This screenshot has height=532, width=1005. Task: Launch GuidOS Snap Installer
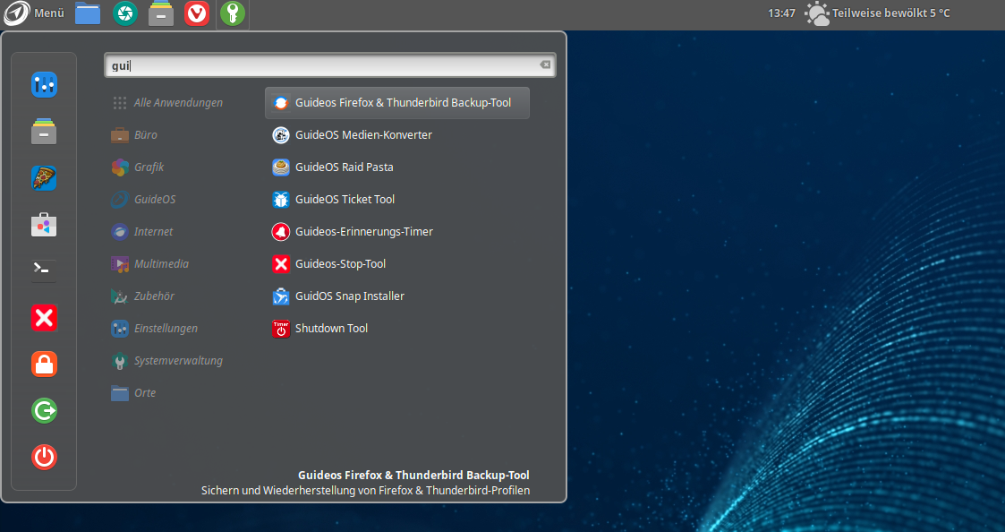[396, 296]
